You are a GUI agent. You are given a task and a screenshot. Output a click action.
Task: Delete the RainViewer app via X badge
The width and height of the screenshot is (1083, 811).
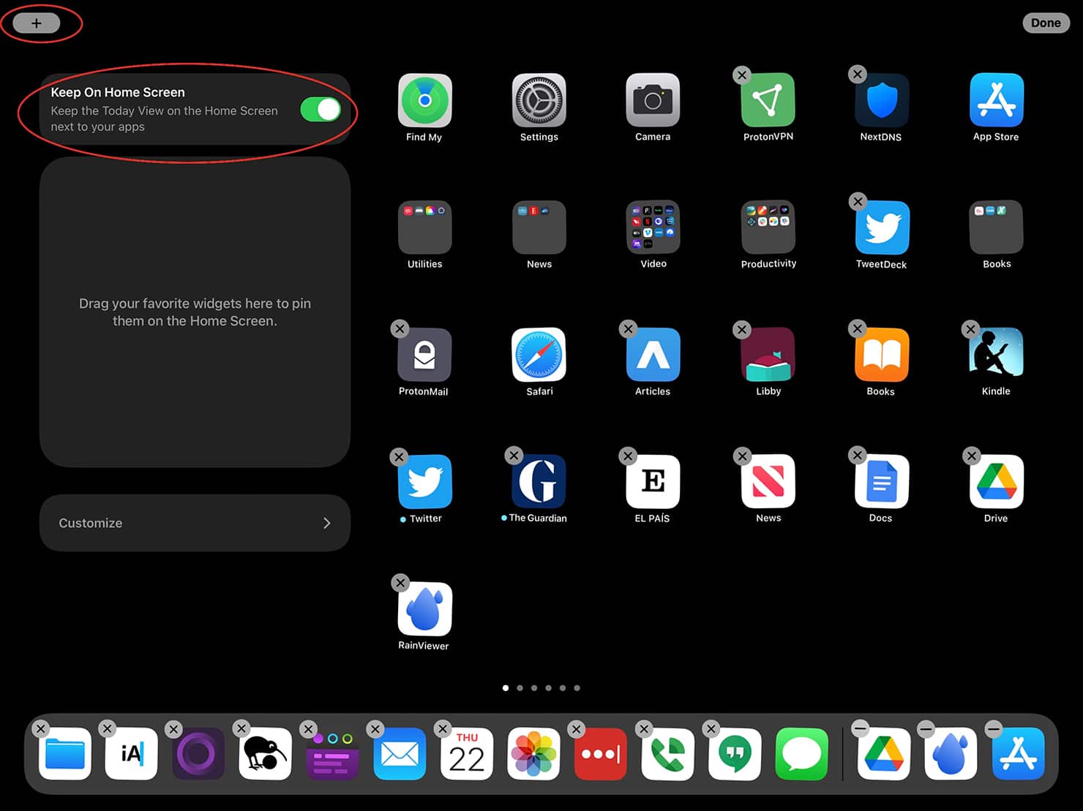click(400, 583)
